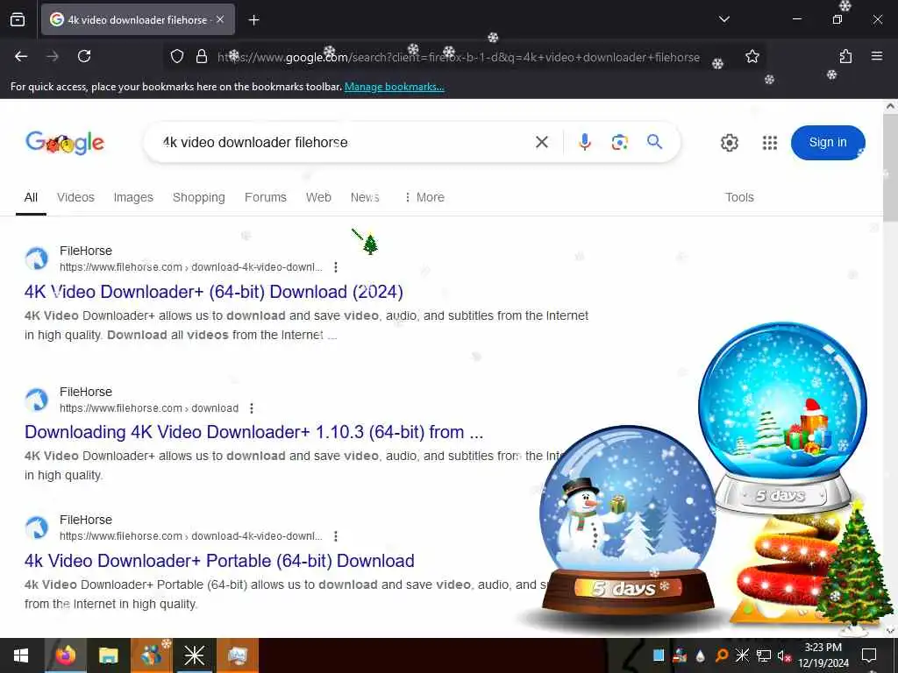Screen dimensions: 898x673
Task: Open the Firefox application hamburger menu
Action: (x=876, y=56)
